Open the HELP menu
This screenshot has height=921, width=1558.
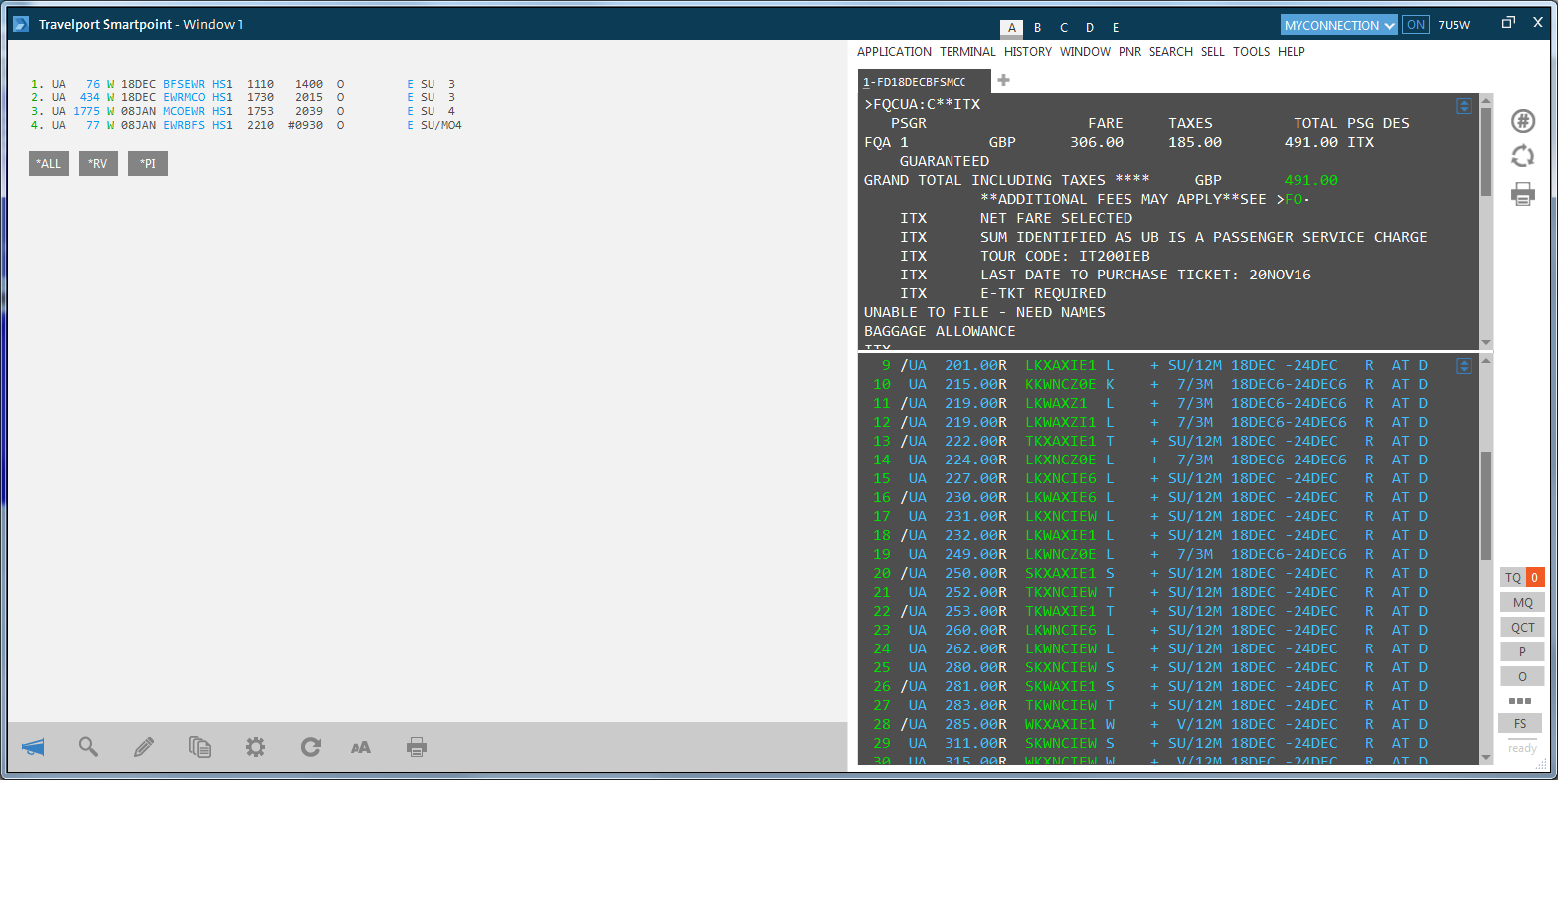(x=1292, y=52)
